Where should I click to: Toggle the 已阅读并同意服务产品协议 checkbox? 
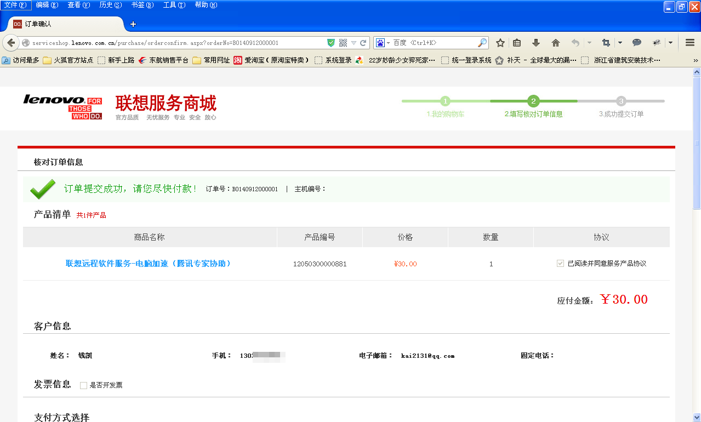pyautogui.click(x=560, y=264)
